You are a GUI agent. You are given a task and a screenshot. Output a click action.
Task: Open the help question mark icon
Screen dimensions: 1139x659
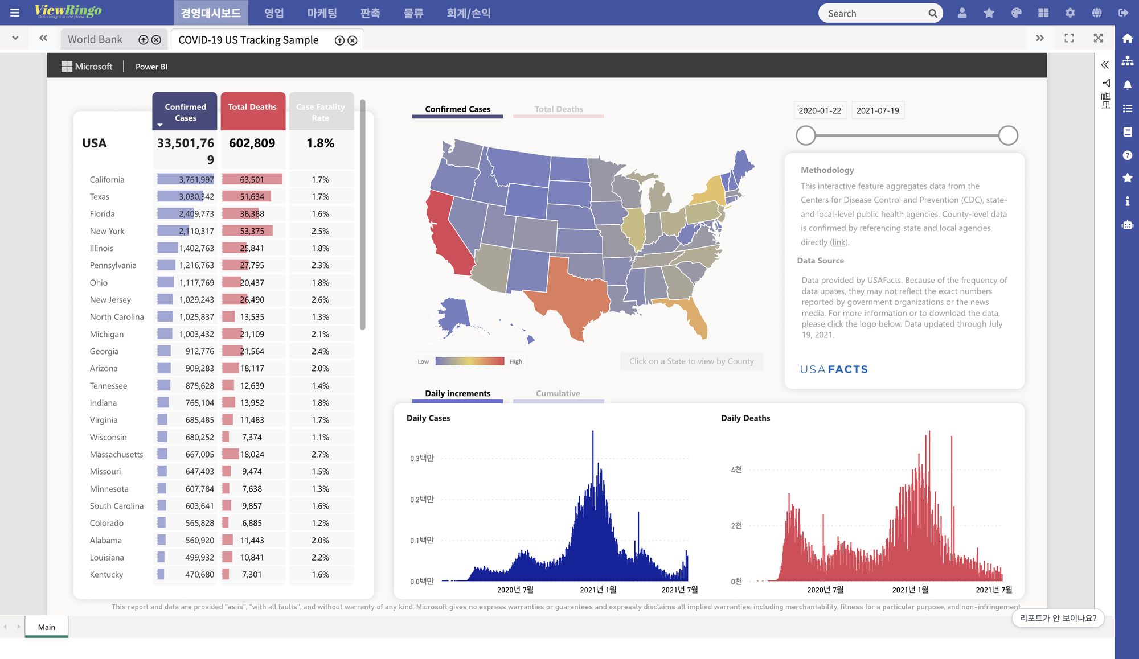[x=1127, y=155]
